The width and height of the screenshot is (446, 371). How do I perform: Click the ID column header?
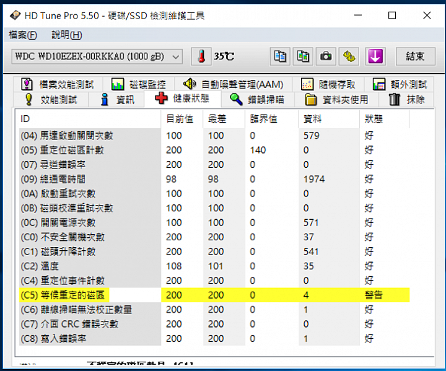(x=90, y=119)
